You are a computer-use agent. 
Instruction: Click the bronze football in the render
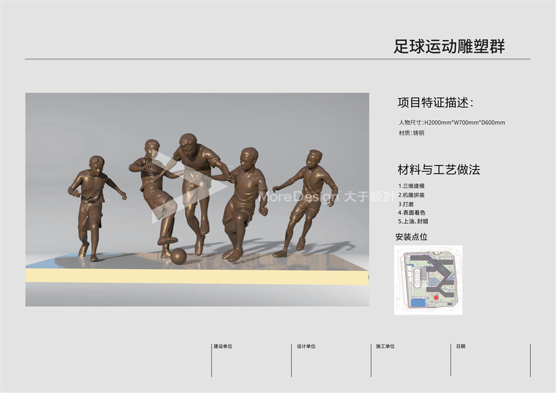coord(178,256)
